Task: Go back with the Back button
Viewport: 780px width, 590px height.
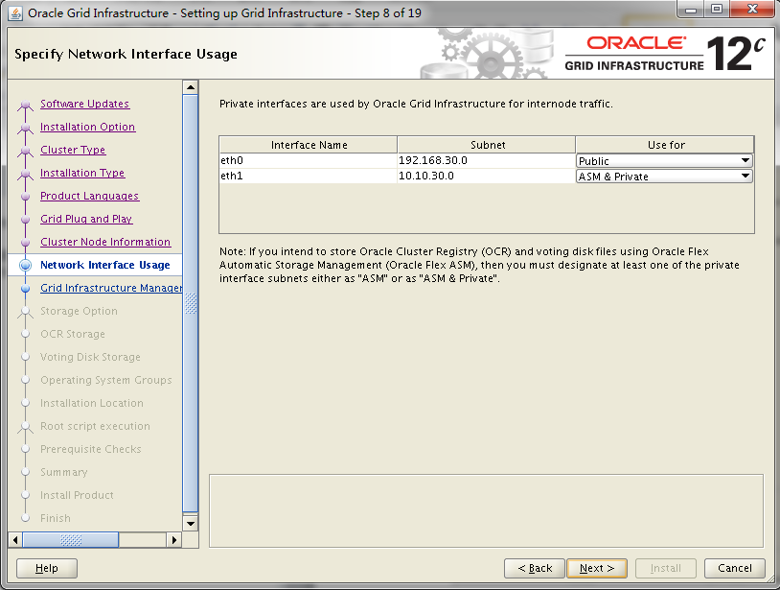Action: click(x=535, y=568)
